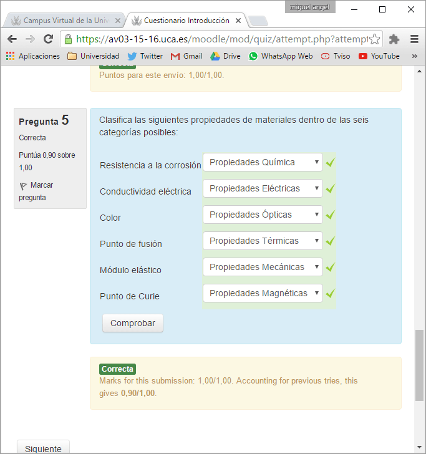
Task: Switch to the Campus Virtual tab
Action: pos(65,21)
